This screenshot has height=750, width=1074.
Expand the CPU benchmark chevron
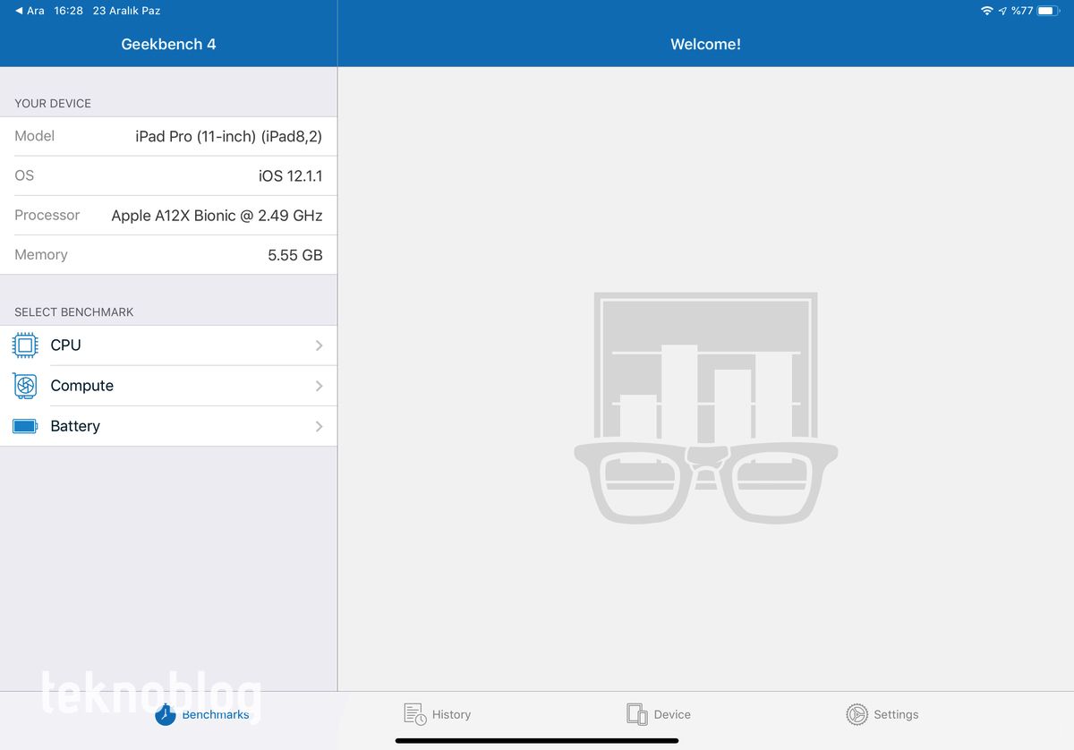pyautogui.click(x=319, y=345)
